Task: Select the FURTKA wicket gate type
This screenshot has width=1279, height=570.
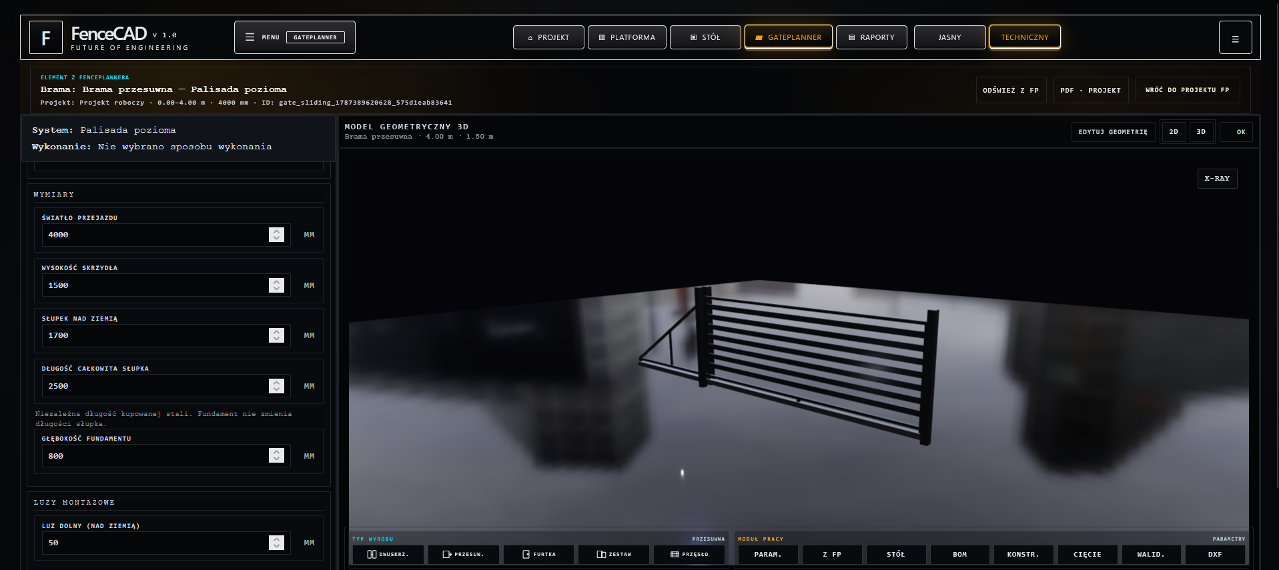Action: (538, 555)
